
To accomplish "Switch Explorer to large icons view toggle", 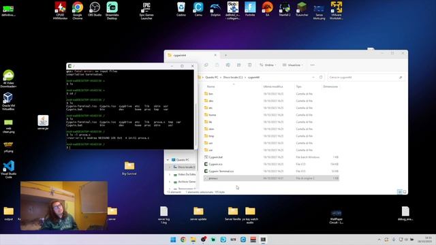I will [x=405, y=192].
